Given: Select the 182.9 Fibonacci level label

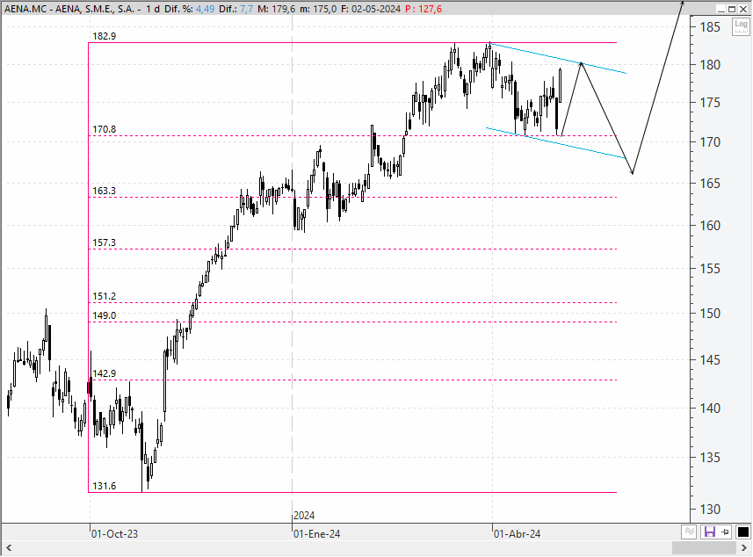Looking at the screenshot, I should [105, 37].
